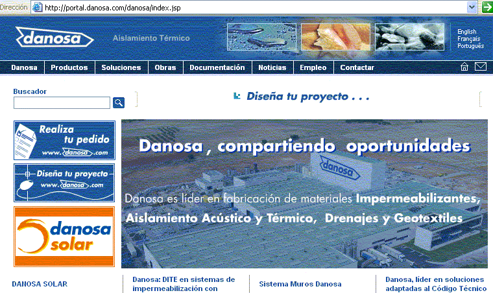Open the Productos menu

point(69,67)
